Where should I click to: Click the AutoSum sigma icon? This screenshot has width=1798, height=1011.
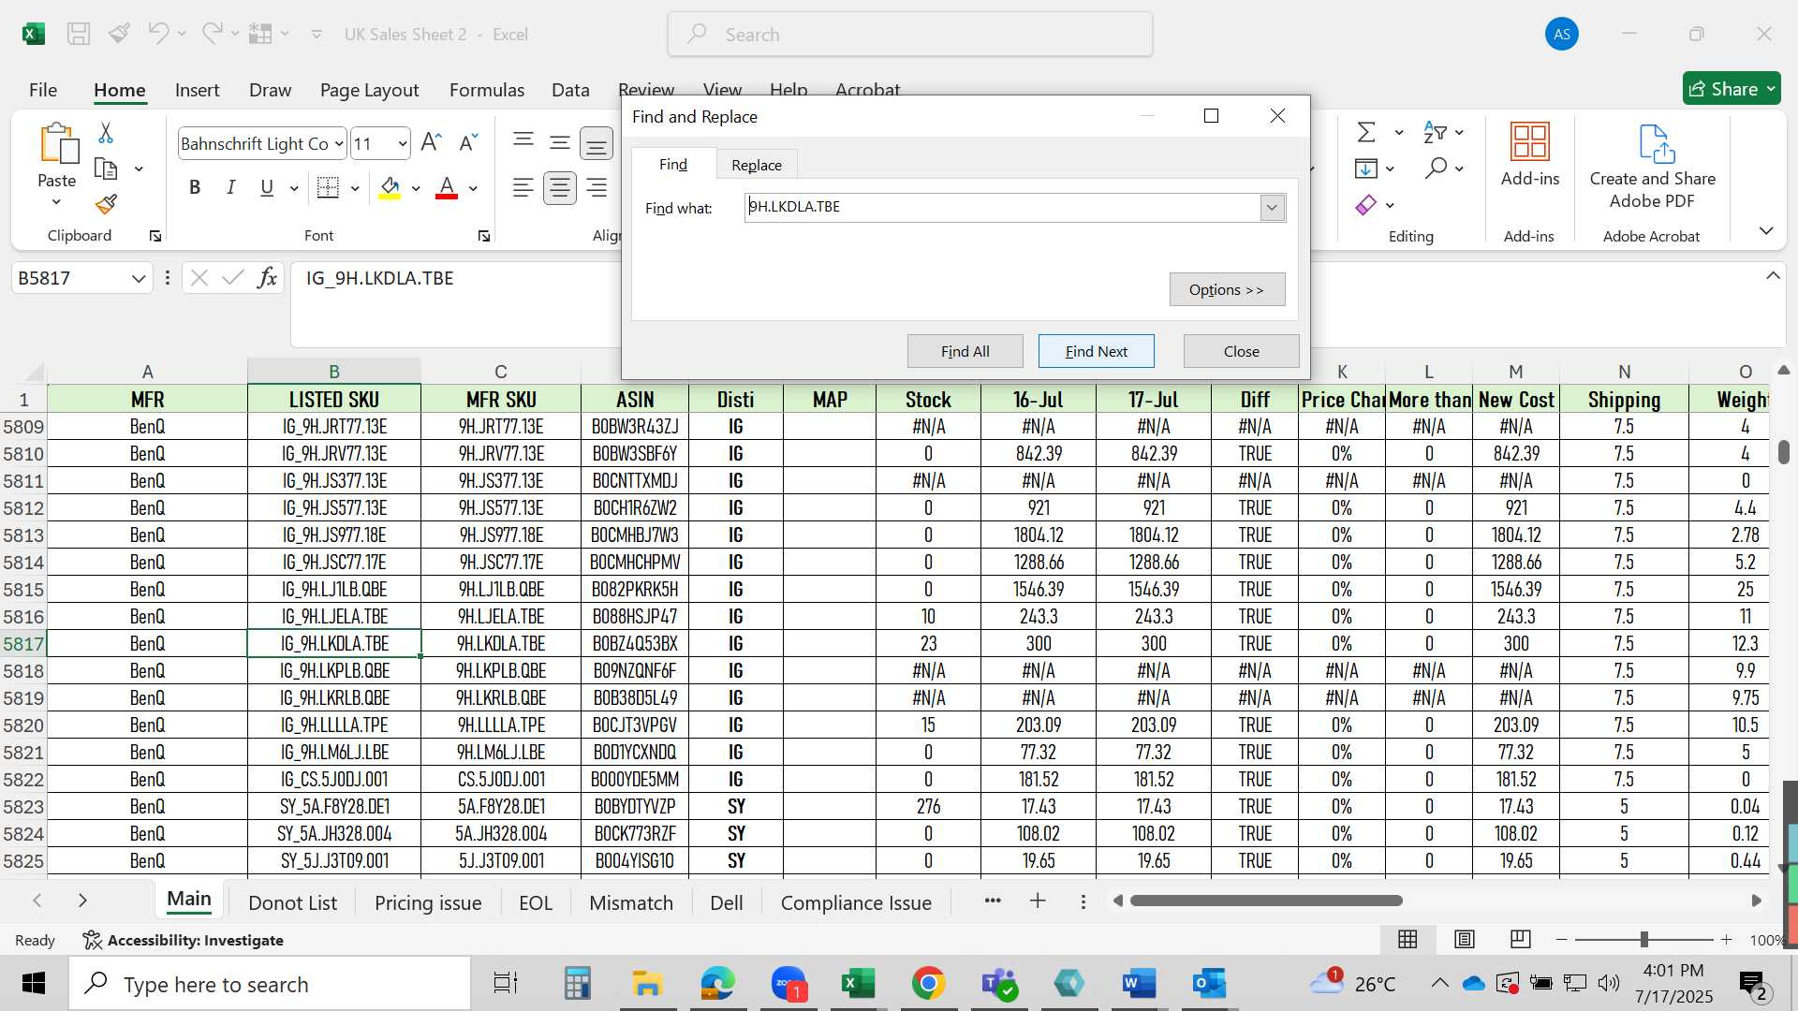[1367, 132]
